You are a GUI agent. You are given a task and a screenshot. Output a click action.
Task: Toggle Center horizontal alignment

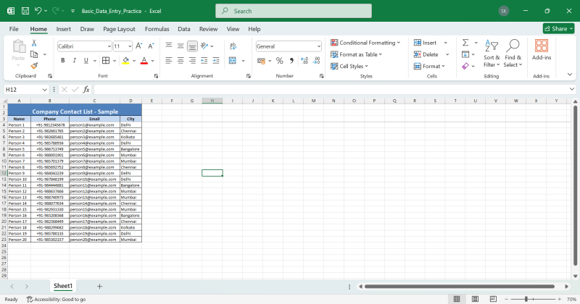coord(181,61)
